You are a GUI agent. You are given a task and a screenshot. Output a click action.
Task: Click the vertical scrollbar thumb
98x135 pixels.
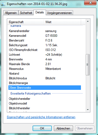88,65
